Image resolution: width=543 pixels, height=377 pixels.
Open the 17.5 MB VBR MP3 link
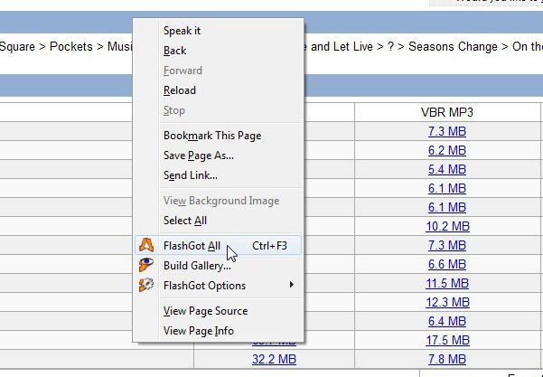point(447,340)
